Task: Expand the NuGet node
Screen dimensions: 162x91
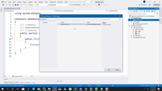Action: (133, 32)
